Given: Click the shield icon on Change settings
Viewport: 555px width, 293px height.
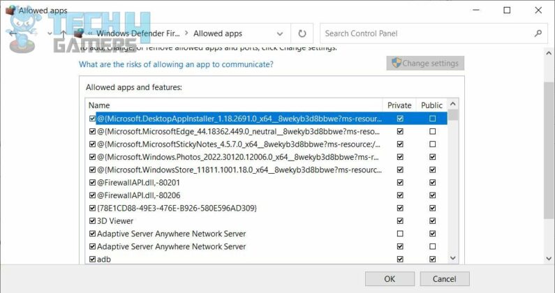Looking at the screenshot, I should (396, 63).
